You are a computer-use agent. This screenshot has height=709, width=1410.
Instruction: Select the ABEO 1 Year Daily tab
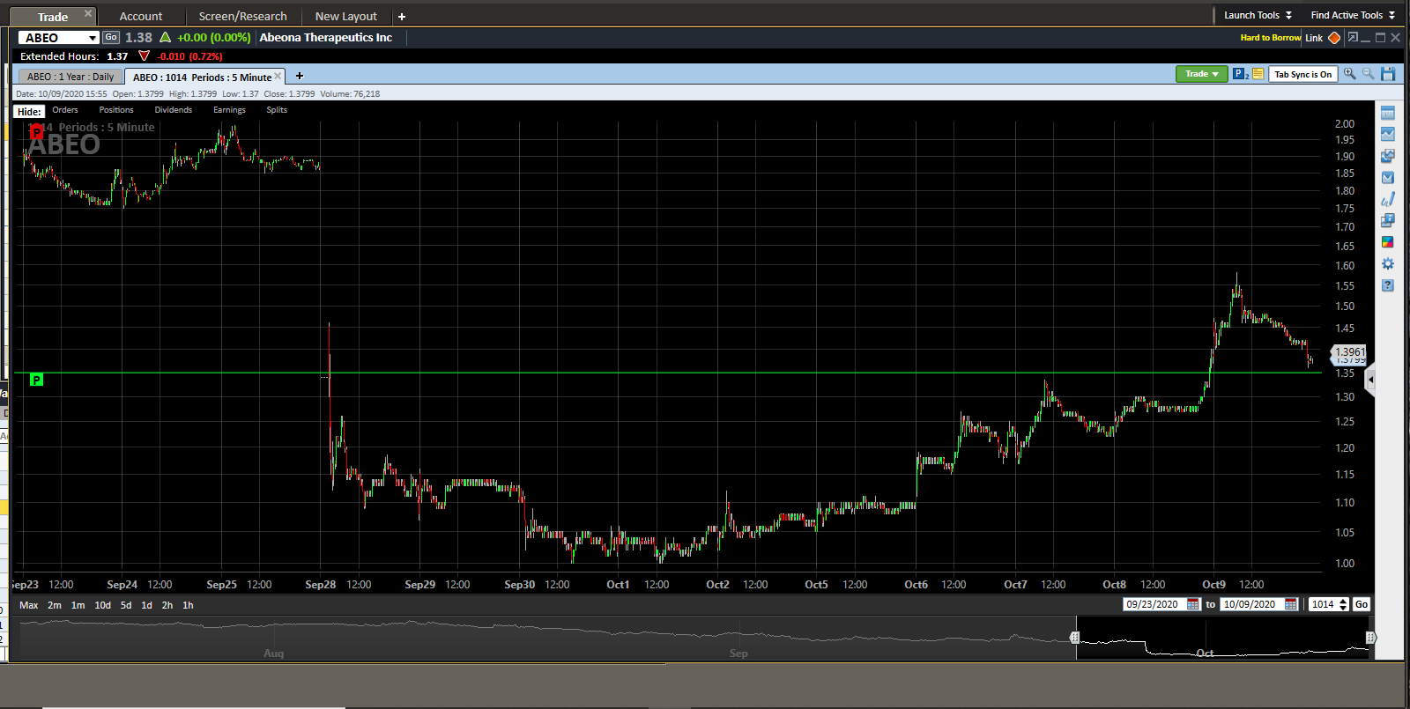pyautogui.click(x=70, y=77)
